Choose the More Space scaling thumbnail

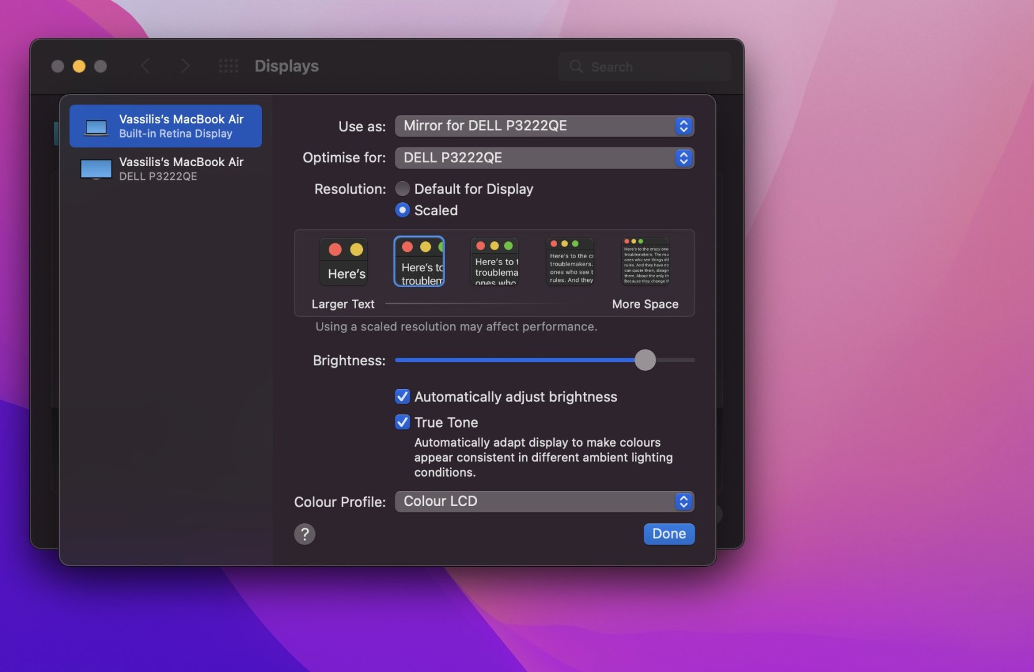click(x=646, y=262)
